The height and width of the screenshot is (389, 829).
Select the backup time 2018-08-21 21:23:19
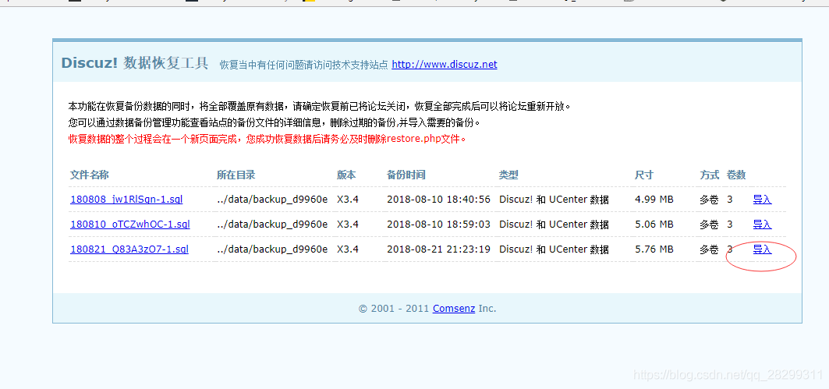click(439, 249)
